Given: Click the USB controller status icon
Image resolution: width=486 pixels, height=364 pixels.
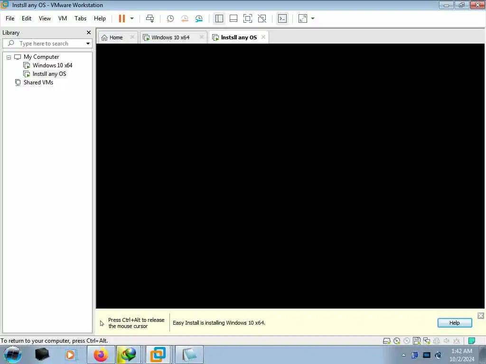Looking at the screenshot, I should [x=456, y=341].
